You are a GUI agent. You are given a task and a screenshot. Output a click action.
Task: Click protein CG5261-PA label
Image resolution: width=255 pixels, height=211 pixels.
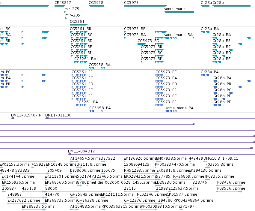(x=87, y=102)
